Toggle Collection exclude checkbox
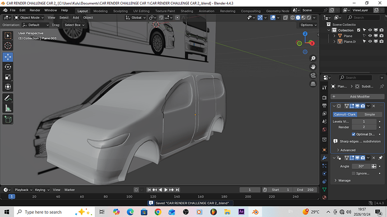The height and width of the screenshot is (217, 387). coord(358,30)
